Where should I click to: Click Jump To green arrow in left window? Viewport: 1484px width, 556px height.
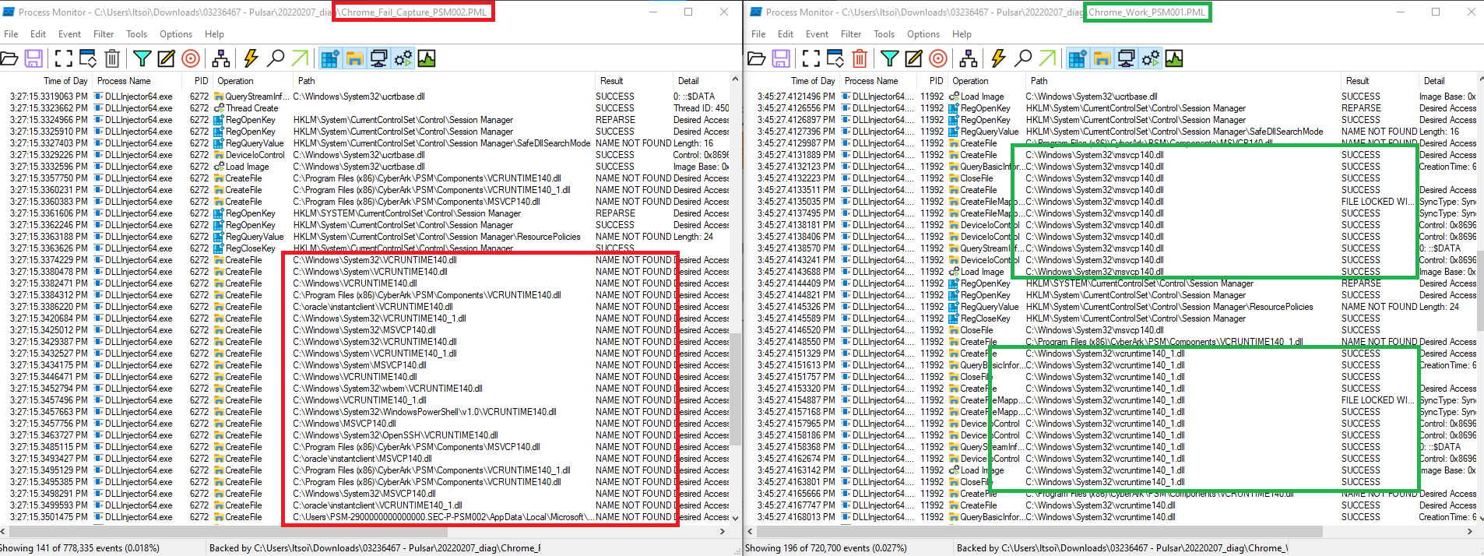(300, 58)
